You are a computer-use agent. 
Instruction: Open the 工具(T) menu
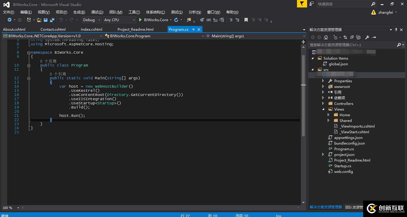pyautogui.click(x=134, y=12)
